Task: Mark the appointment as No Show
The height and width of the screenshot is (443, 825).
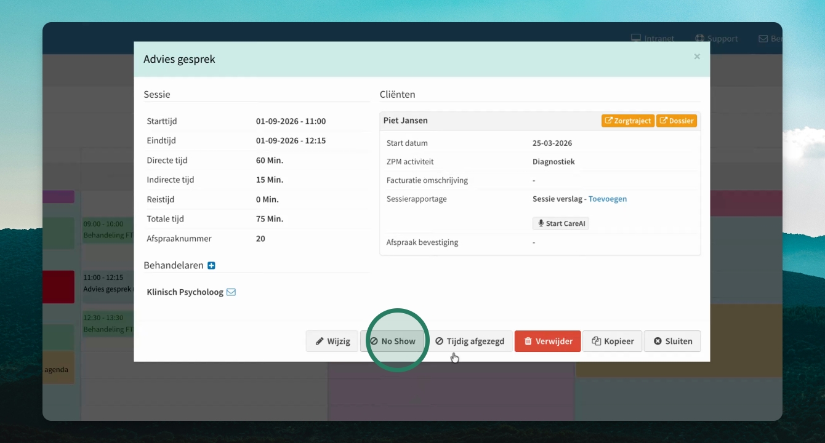Action: pos(393,341)
